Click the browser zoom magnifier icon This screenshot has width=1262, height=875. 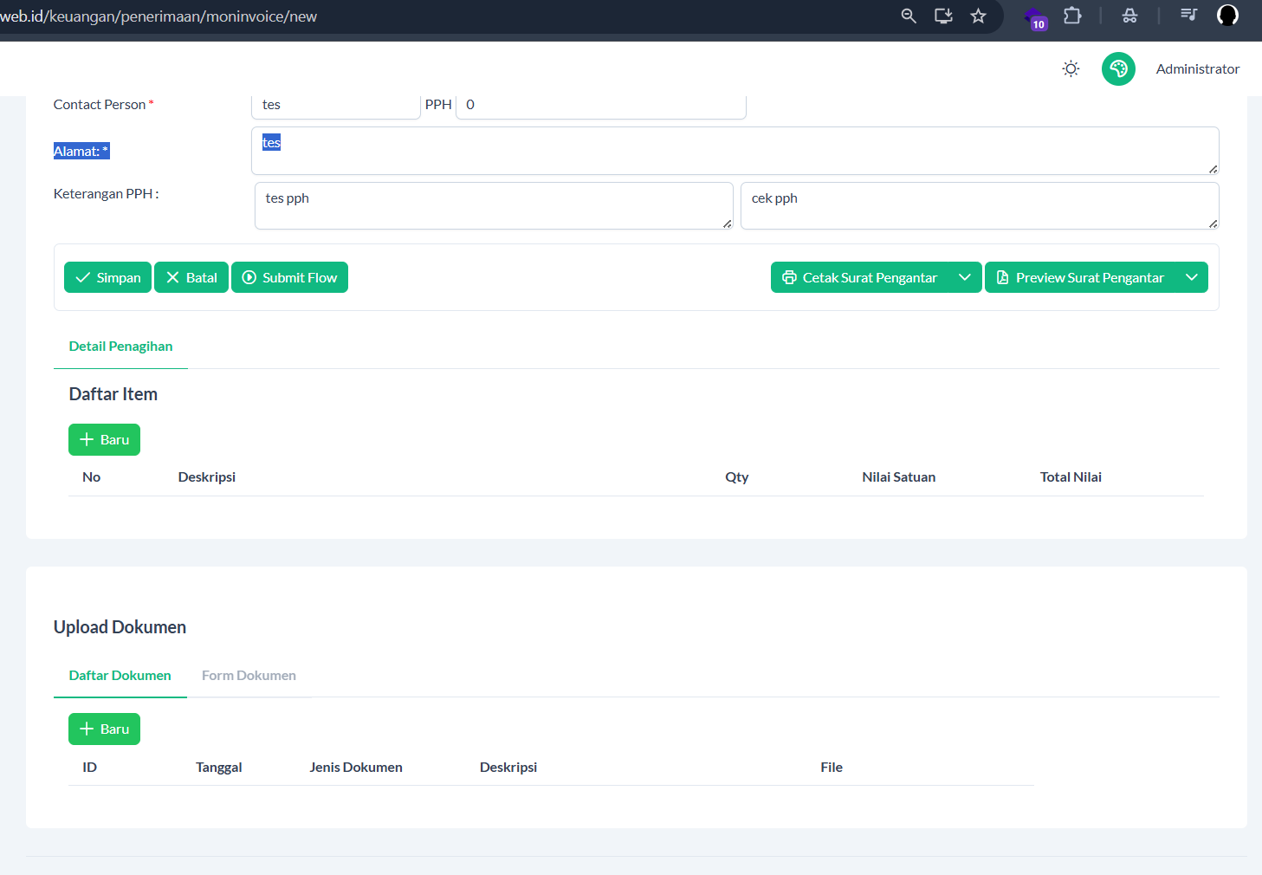tap(909, 16)
